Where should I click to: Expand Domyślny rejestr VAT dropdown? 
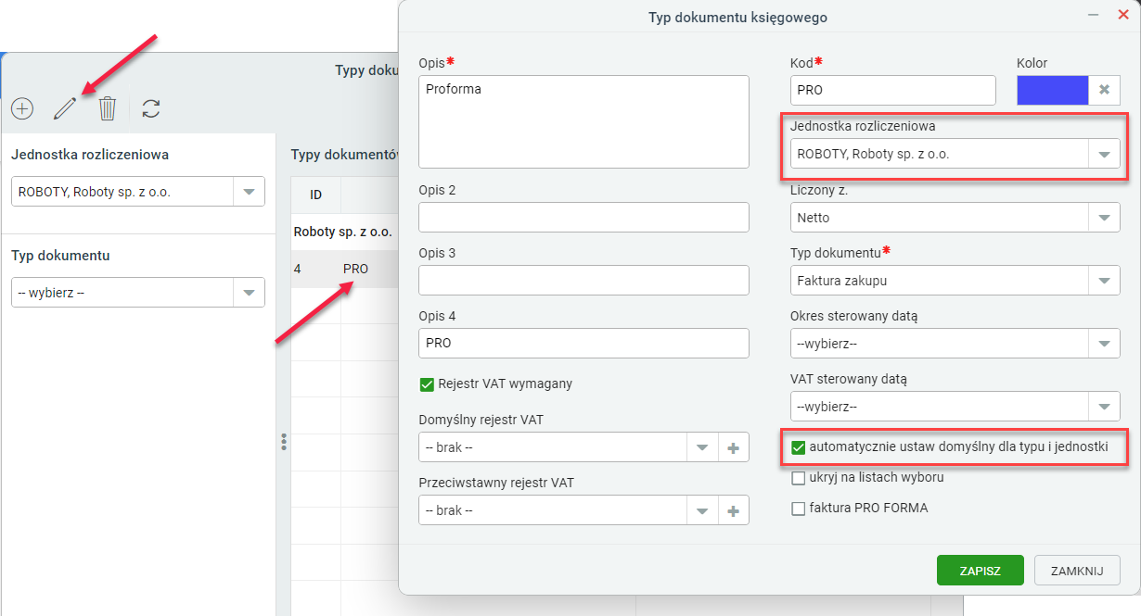coord(702,447)
